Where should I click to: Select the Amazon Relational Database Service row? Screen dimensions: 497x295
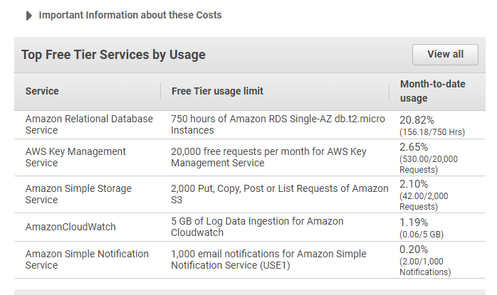pyautogui.click(x=89, y=124)
